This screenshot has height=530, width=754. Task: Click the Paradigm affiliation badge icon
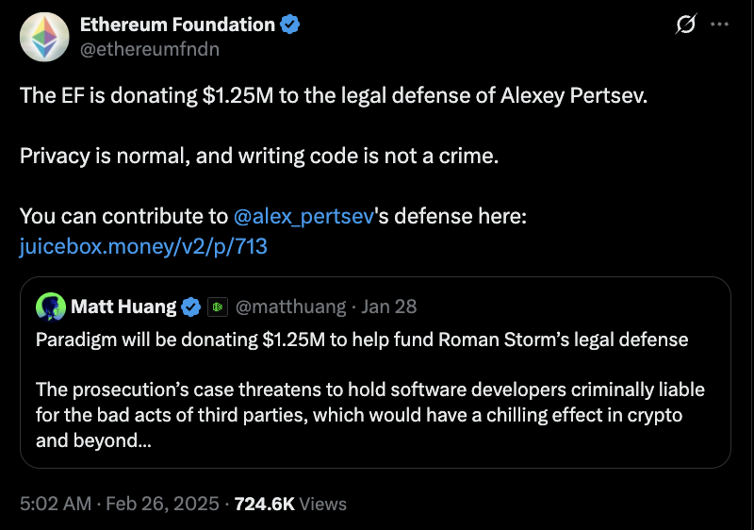point(216,307)
